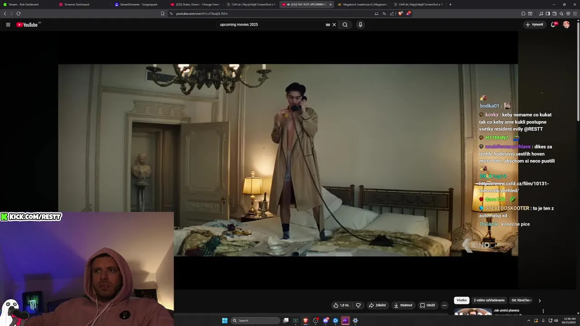Open the YouTube account avatar menu
This screenshot has width=580, height=326.
[x=566, y=25]
